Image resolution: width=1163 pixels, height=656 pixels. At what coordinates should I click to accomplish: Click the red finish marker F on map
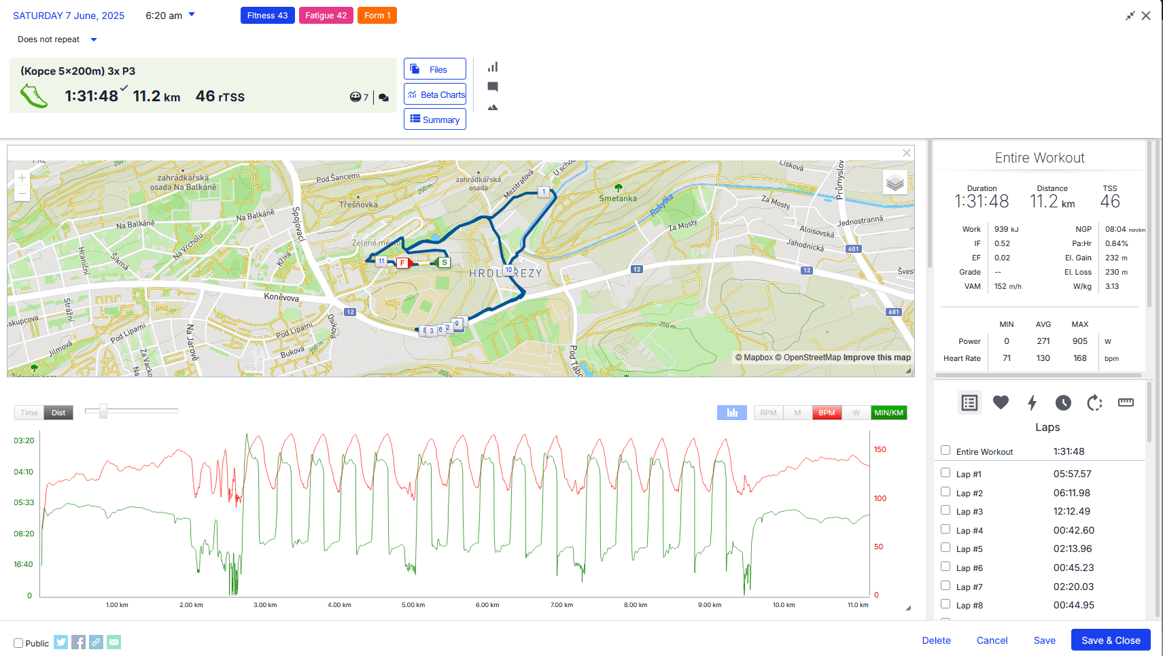(402, 263)
